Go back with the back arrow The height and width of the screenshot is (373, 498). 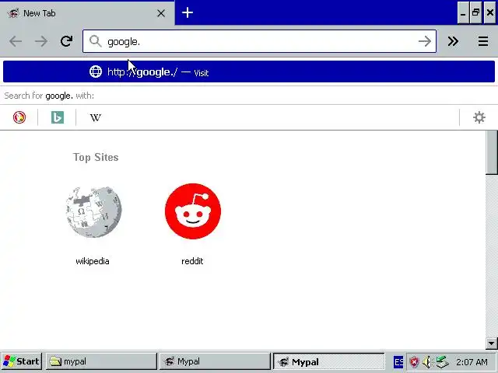coord(16,41)
